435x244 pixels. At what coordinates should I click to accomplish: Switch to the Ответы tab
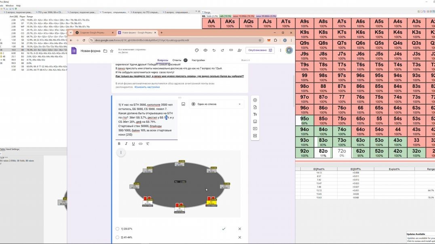point(177,60)
